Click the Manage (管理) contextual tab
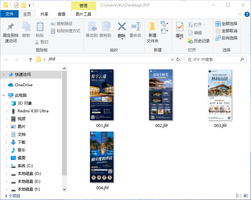The width and height of the screenshot is (251, 200). (x=83, y=6)
